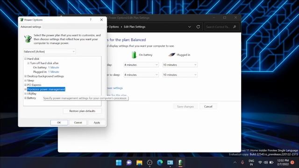Click the volume speaker tray icon

266,162
